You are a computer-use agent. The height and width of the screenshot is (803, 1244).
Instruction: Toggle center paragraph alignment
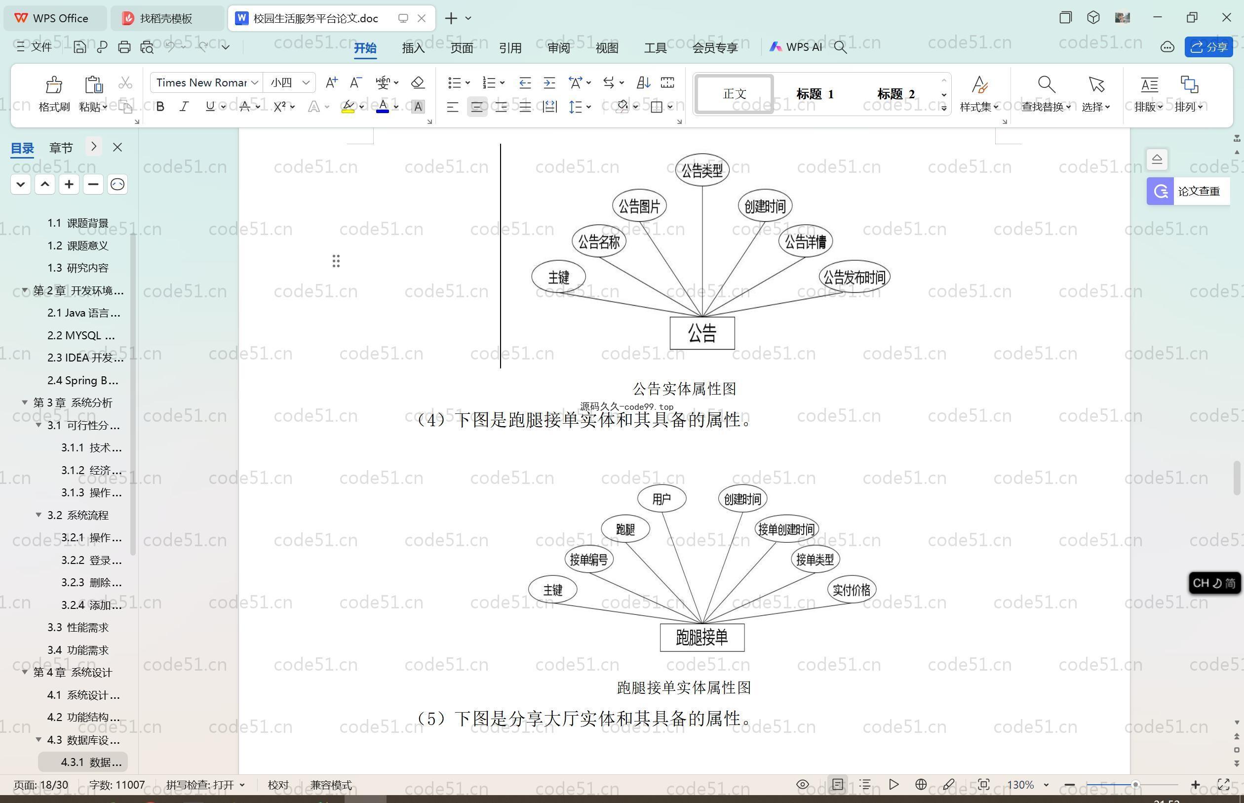tap(477, 107)
